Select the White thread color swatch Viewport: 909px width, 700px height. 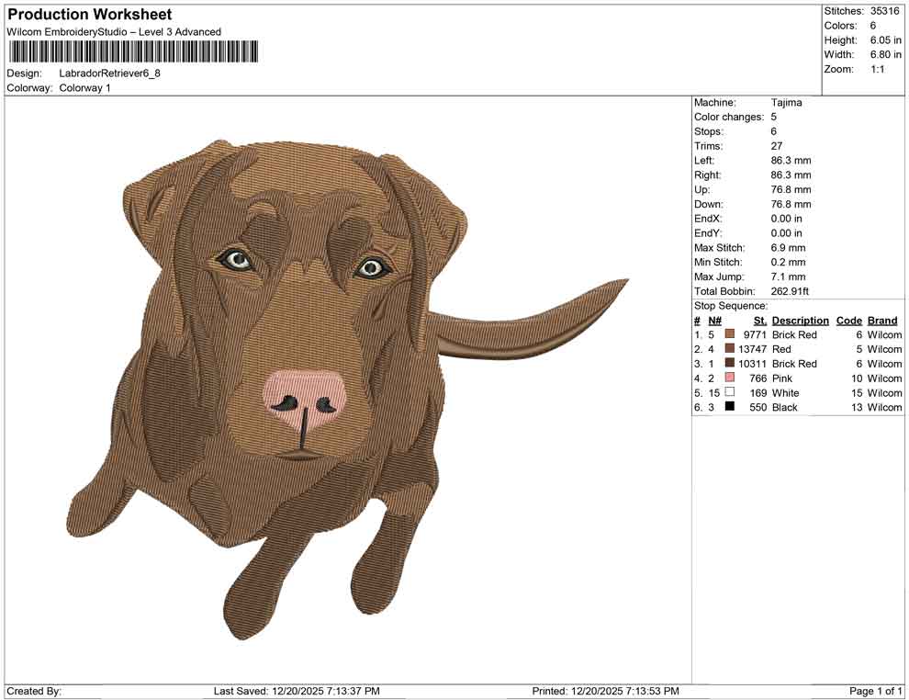pyautogui.click(x=730, y=393)
